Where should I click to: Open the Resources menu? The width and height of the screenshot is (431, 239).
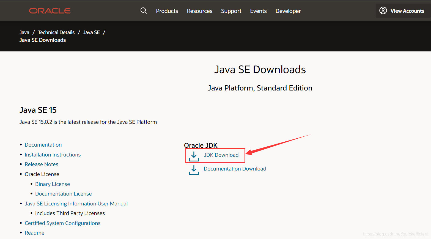tap(200, 11)
